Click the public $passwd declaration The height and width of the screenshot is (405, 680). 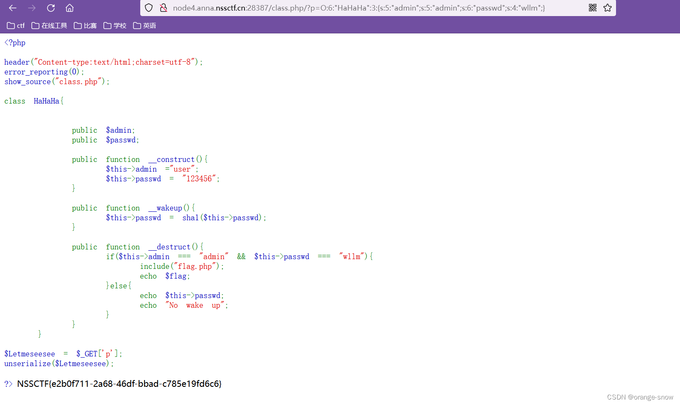[x=105, y=140]
